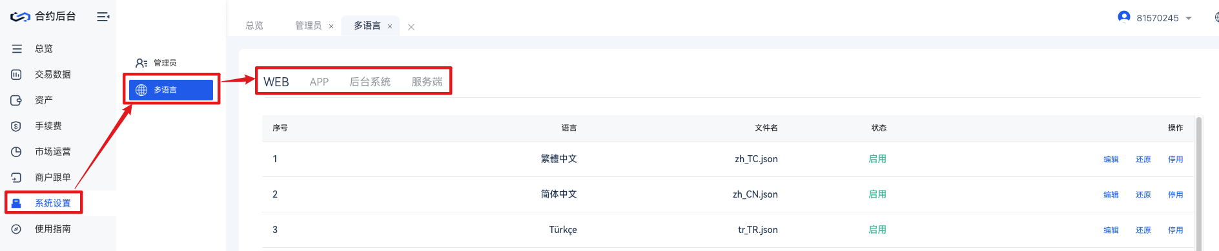
Task: Click 还原 for 简体中文 row
Action: 1143,194
